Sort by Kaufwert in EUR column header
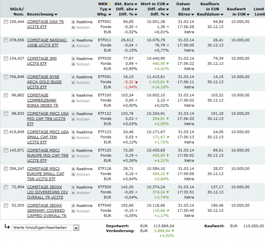 click(x=238, y=12)
